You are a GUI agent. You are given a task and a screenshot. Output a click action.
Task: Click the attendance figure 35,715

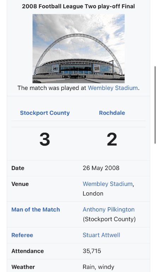point(92,251)
